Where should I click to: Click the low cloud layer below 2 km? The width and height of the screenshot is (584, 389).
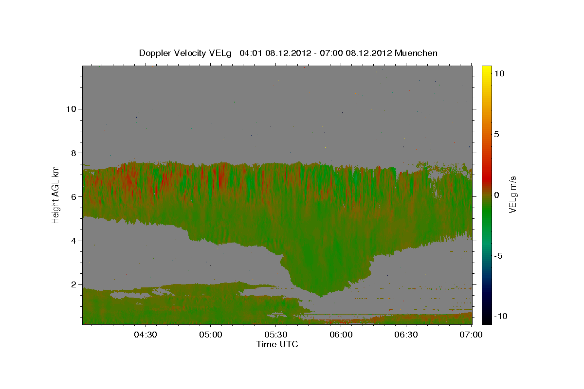tap(195, 304)
